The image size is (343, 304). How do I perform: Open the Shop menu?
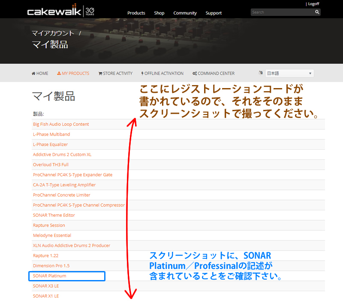[x=159, y=13]
